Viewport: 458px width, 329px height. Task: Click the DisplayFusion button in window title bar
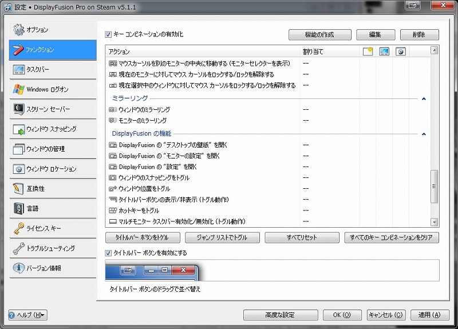point(413,5)
